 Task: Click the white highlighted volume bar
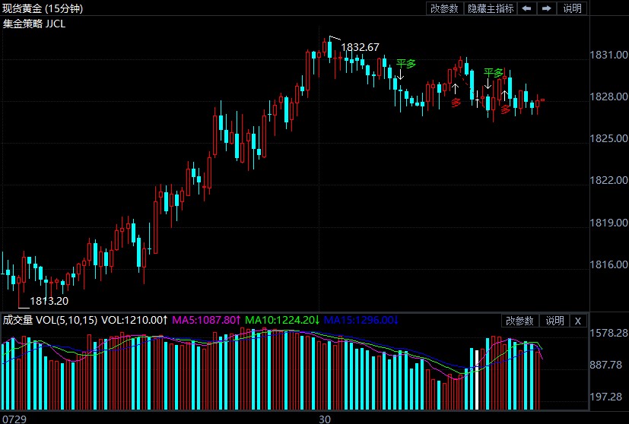(x=477, y=378)
